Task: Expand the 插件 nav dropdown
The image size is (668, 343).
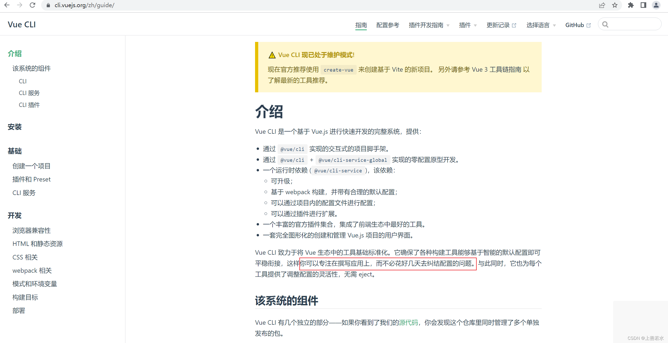Action: coord(468,25)
